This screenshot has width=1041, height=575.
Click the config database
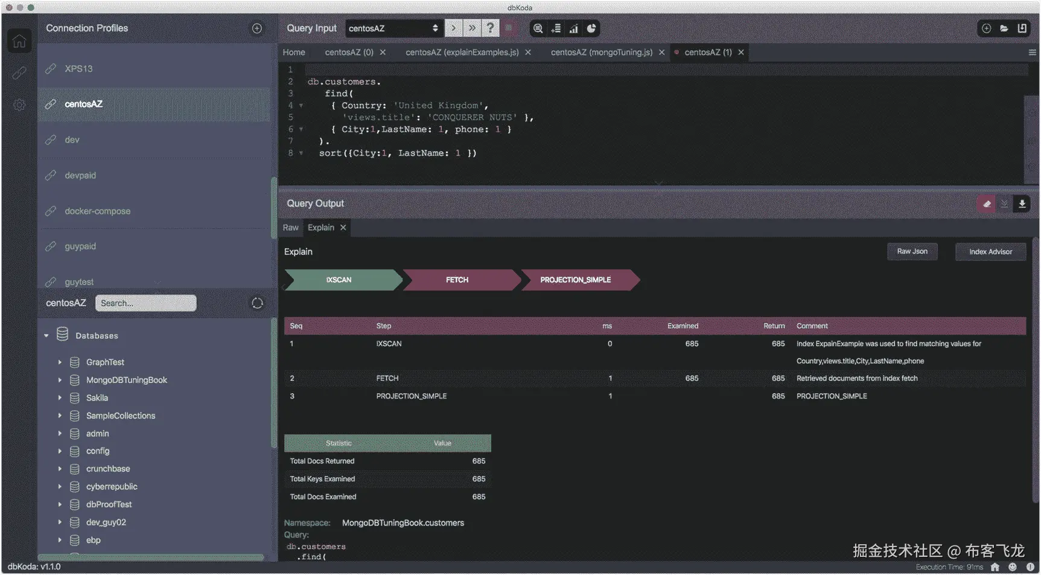tap(97, 451)
